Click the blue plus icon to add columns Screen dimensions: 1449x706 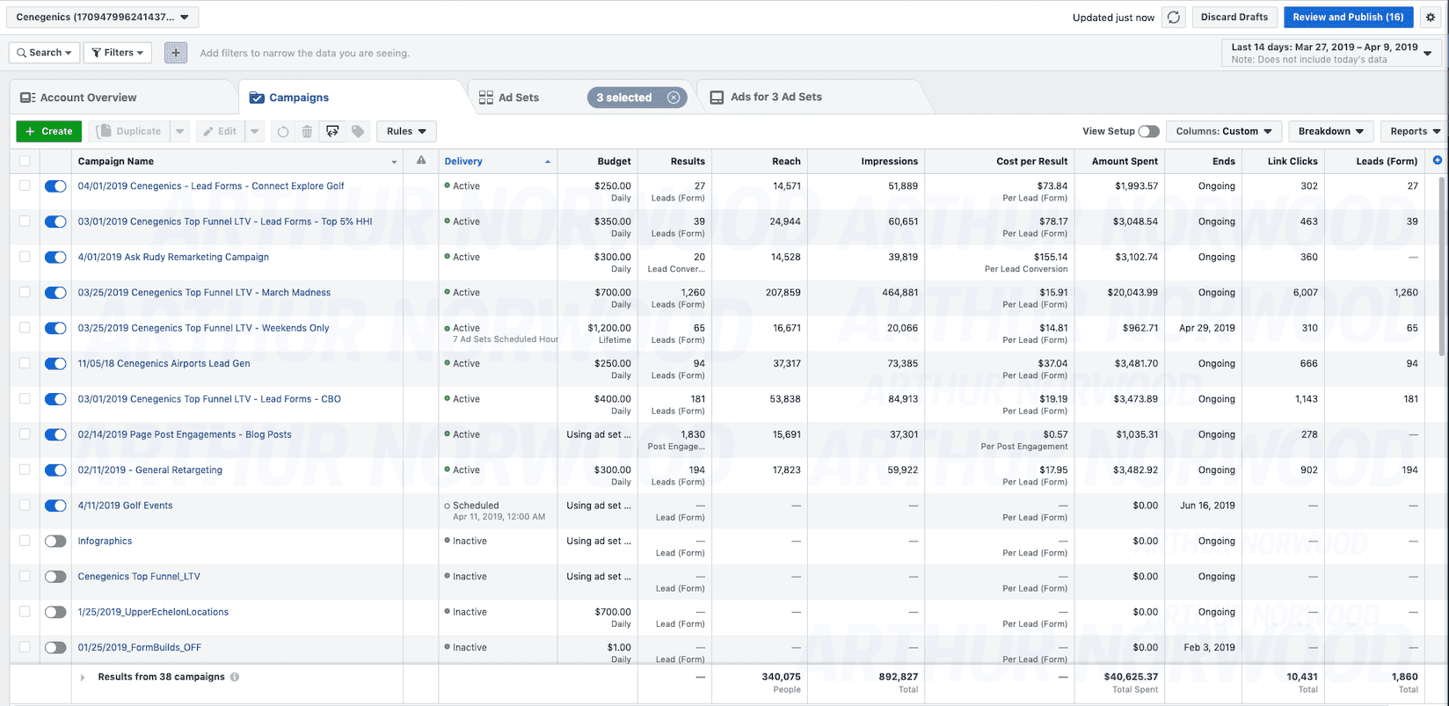pyautogui.click(x=1438, y=160)
